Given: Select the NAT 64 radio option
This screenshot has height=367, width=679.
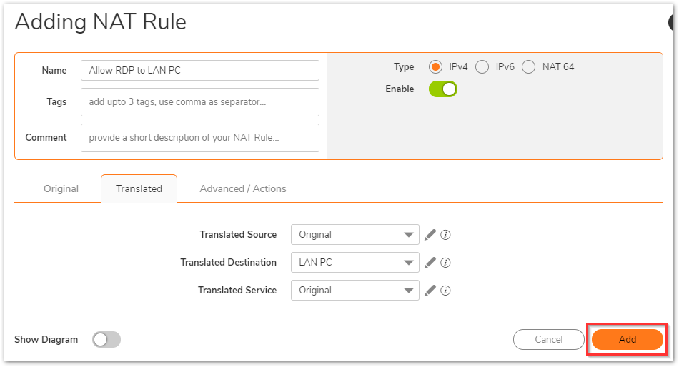Looking at the screenshot, I should [529, 67].
